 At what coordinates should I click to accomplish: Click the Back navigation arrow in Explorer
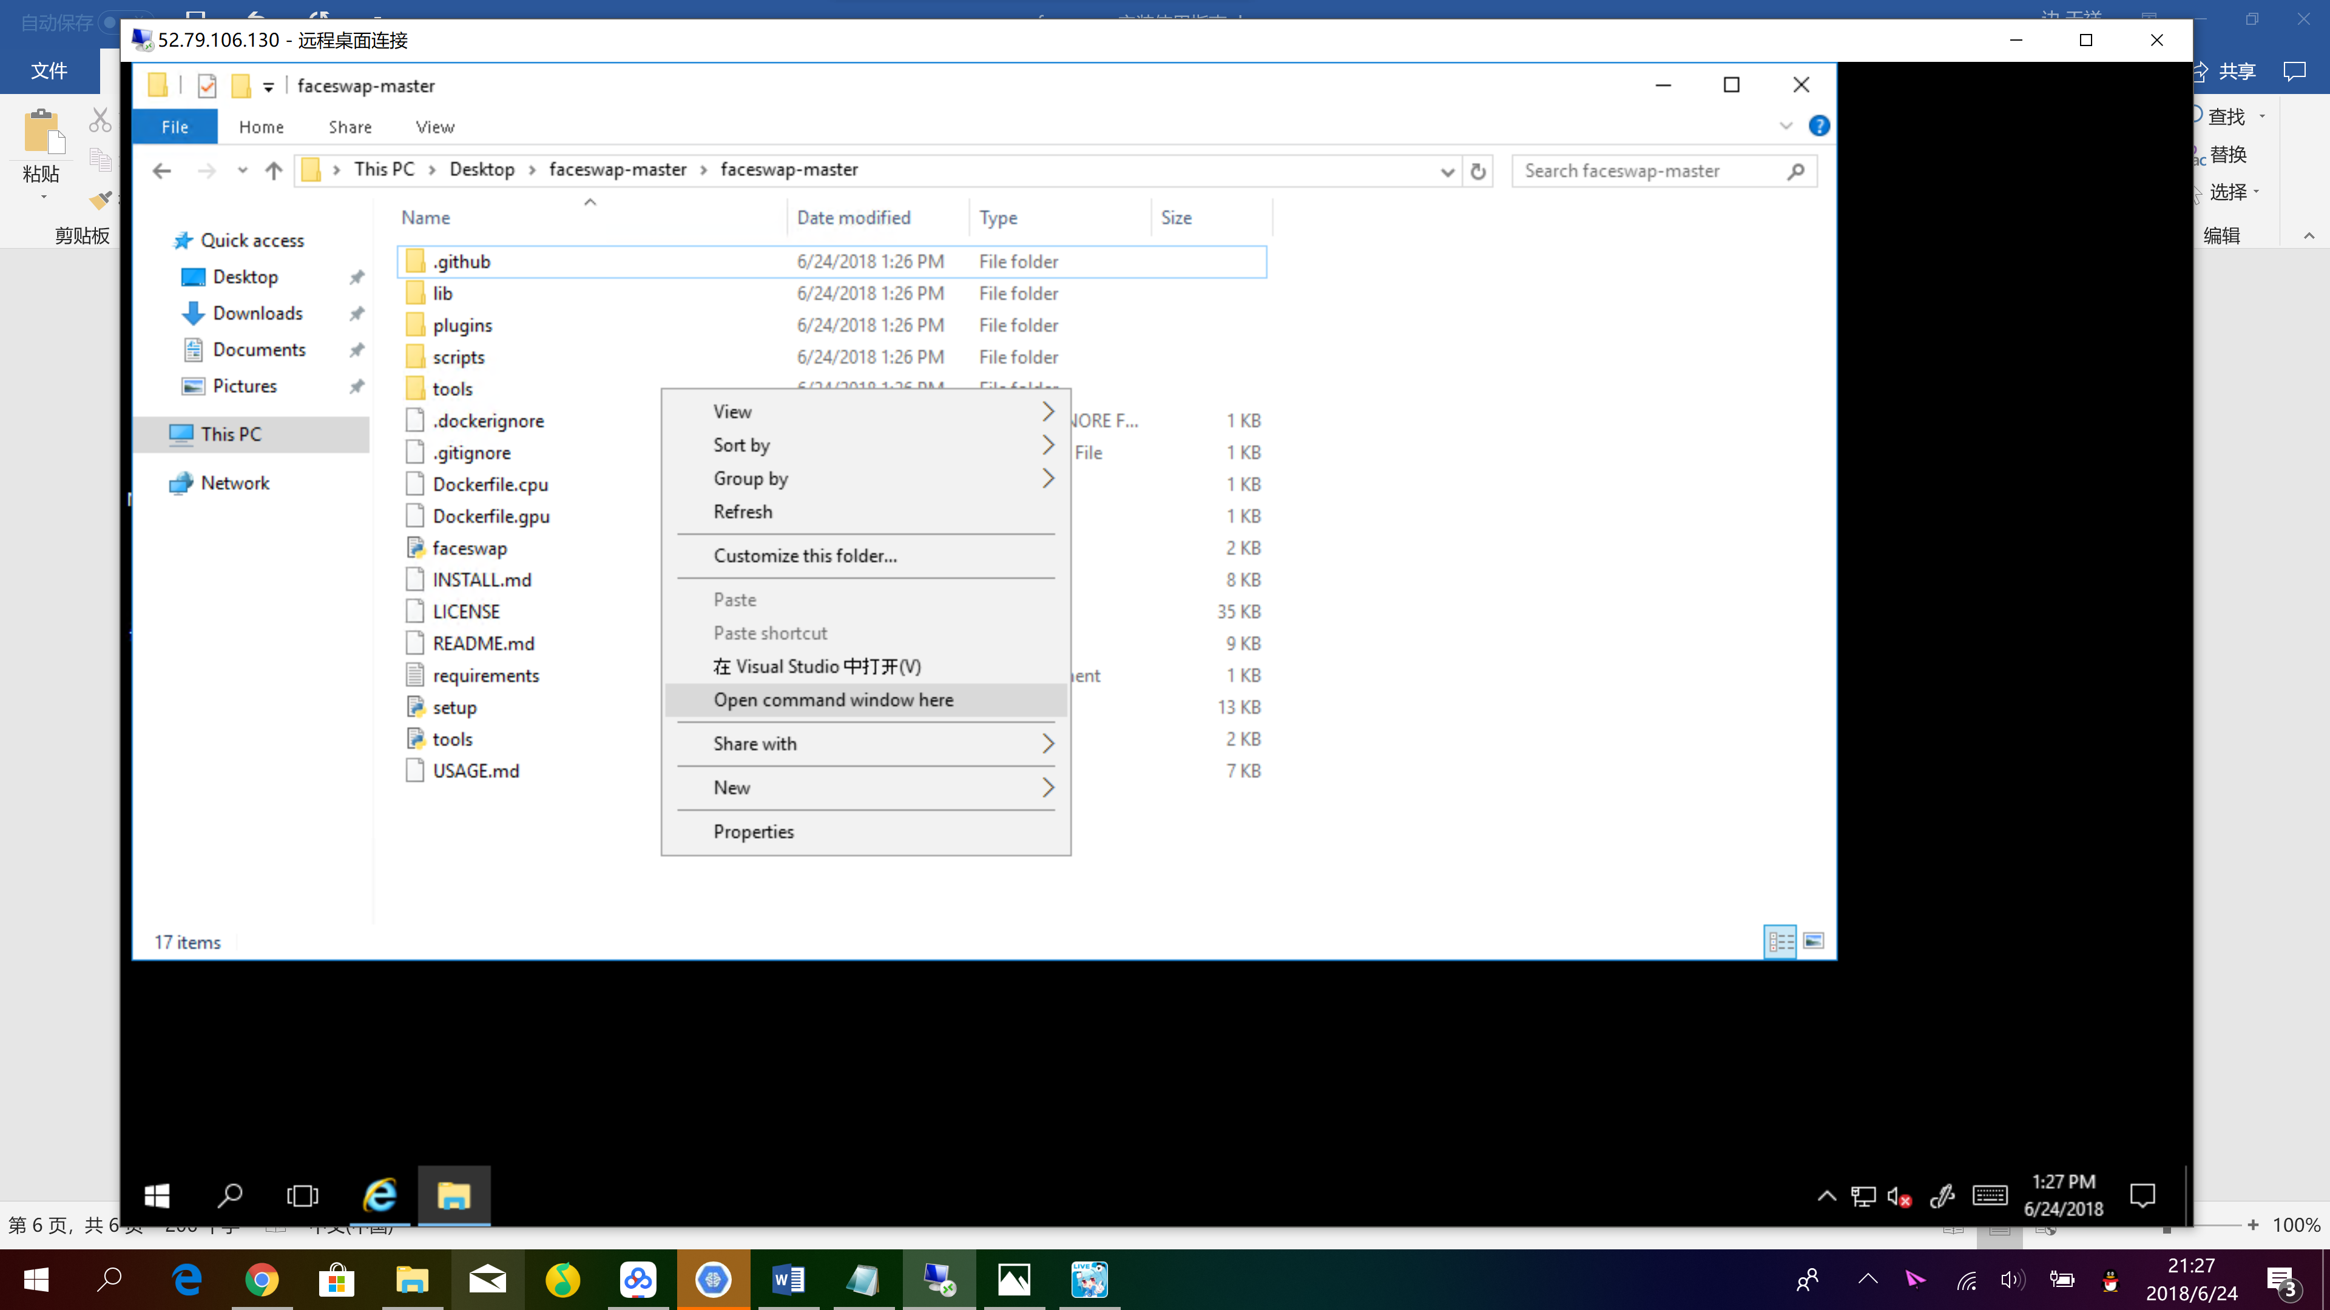click(162, 171)
